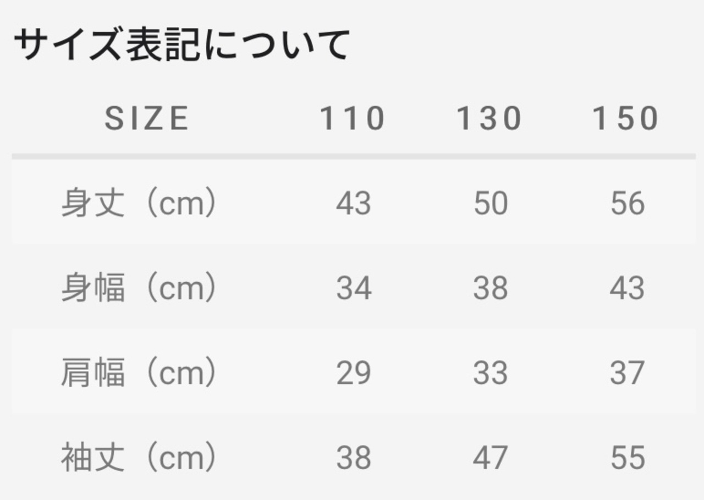Screen dimensions: 704x500
Task: Click the 袖丈（cm） row label
Action: [139, 458]
